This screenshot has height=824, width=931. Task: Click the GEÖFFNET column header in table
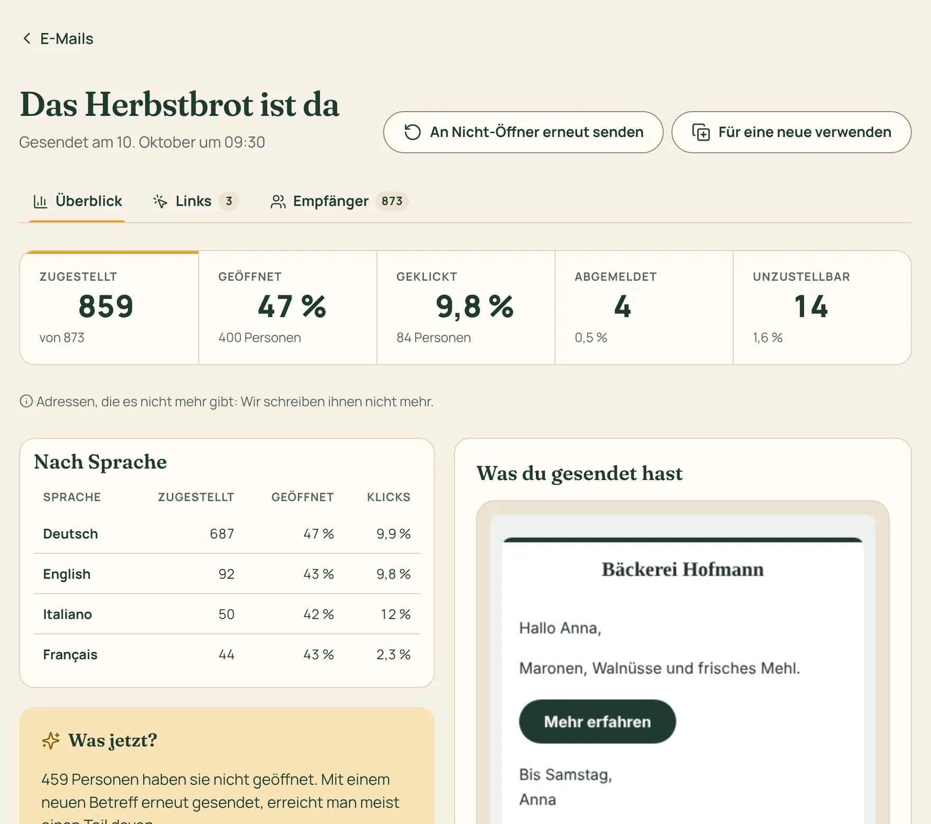pyautogui.click(x=303, y=497)
